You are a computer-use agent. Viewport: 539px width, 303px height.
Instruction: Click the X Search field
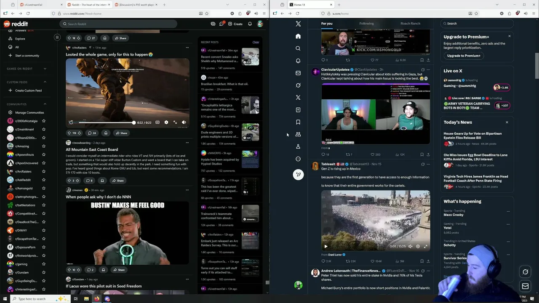[x=477, y=24]
